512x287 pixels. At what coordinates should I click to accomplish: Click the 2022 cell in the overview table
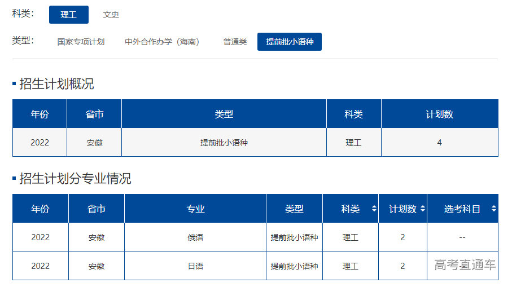tap(40, 143)
